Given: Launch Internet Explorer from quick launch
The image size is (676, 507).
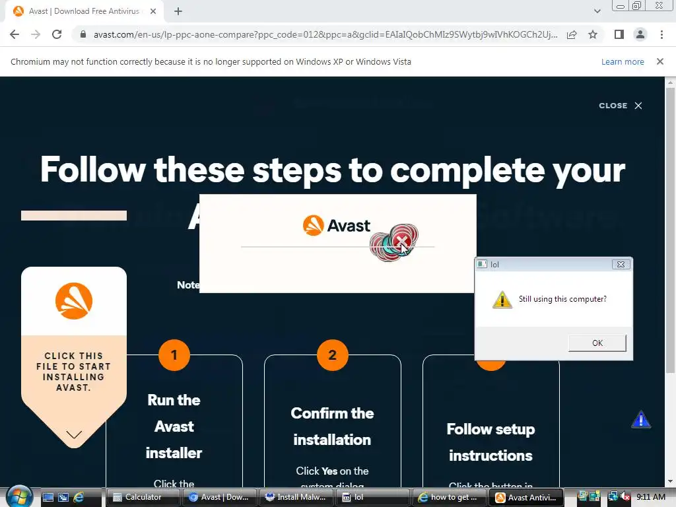Looking at the screenshot, I should (x=79, y=497).
